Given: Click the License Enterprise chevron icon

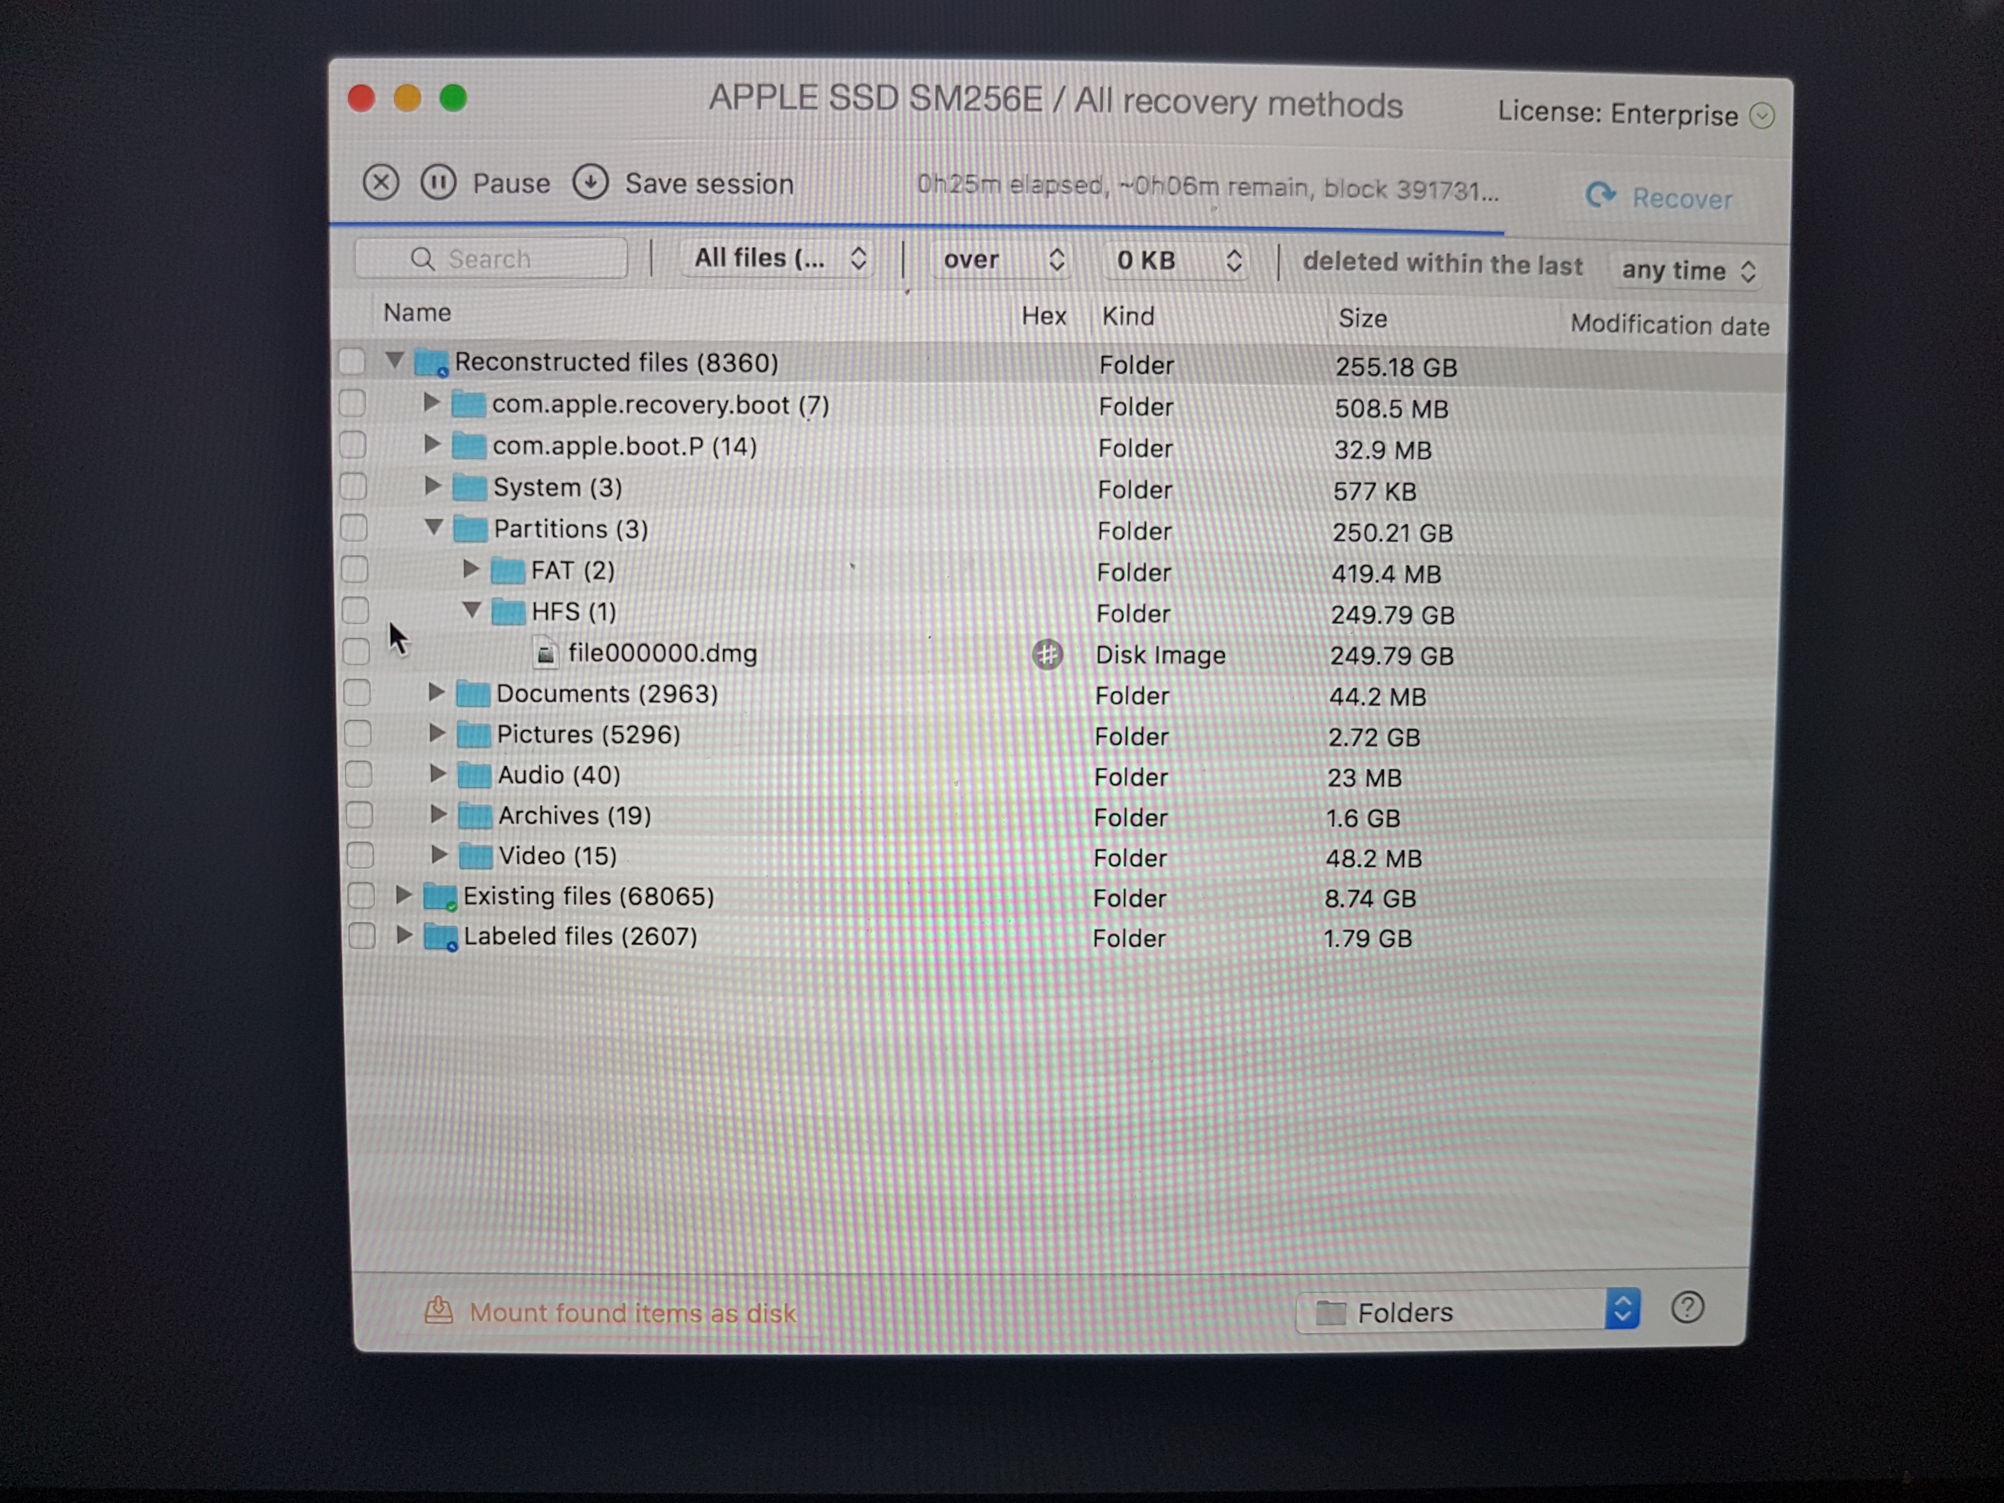Looking at the screenshot, I should pyautogui.click(x=1762, y=116).
